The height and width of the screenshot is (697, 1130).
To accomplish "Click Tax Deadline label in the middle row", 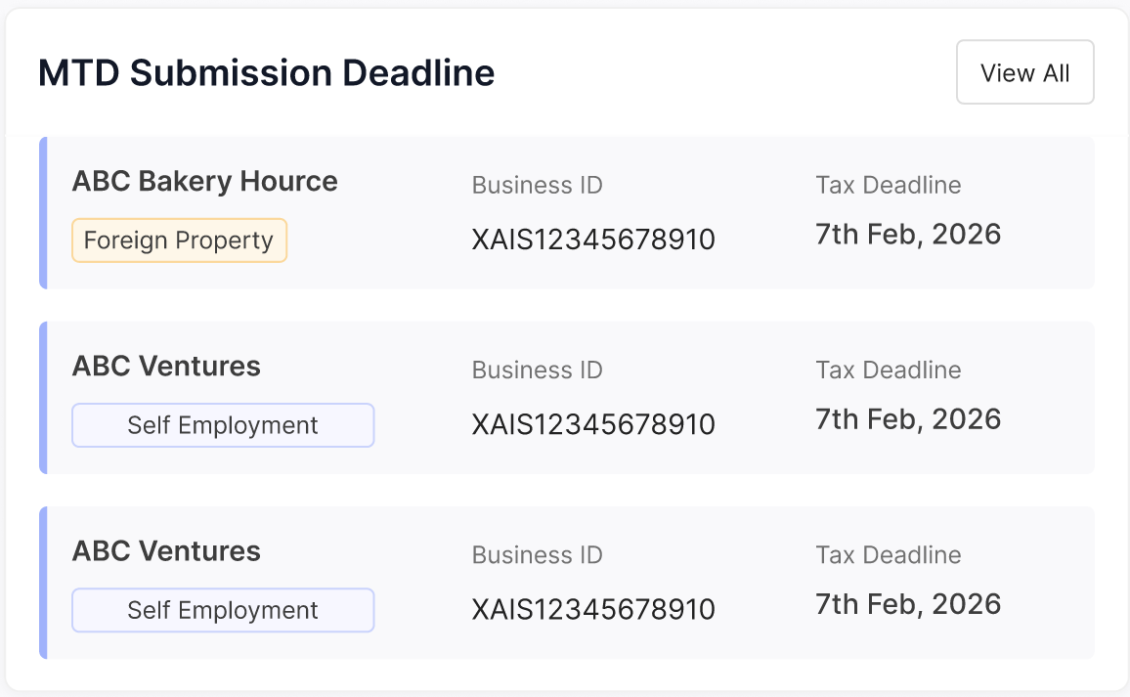I will coord(888,370).
